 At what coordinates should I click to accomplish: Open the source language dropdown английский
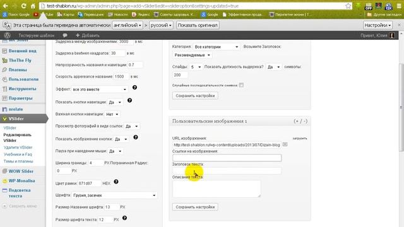tap(128, 25)
